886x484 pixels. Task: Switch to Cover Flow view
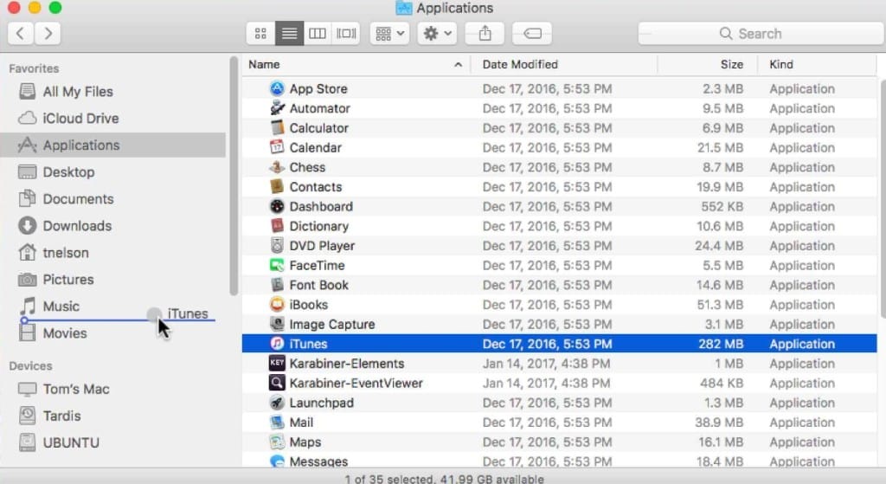point(346,34)
